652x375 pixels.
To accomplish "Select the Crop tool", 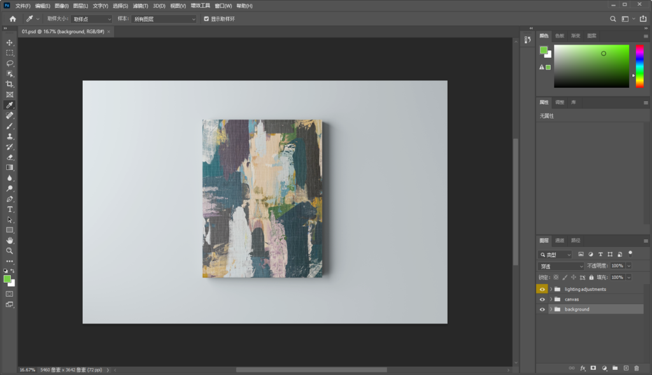I will (x=10, y=85).
